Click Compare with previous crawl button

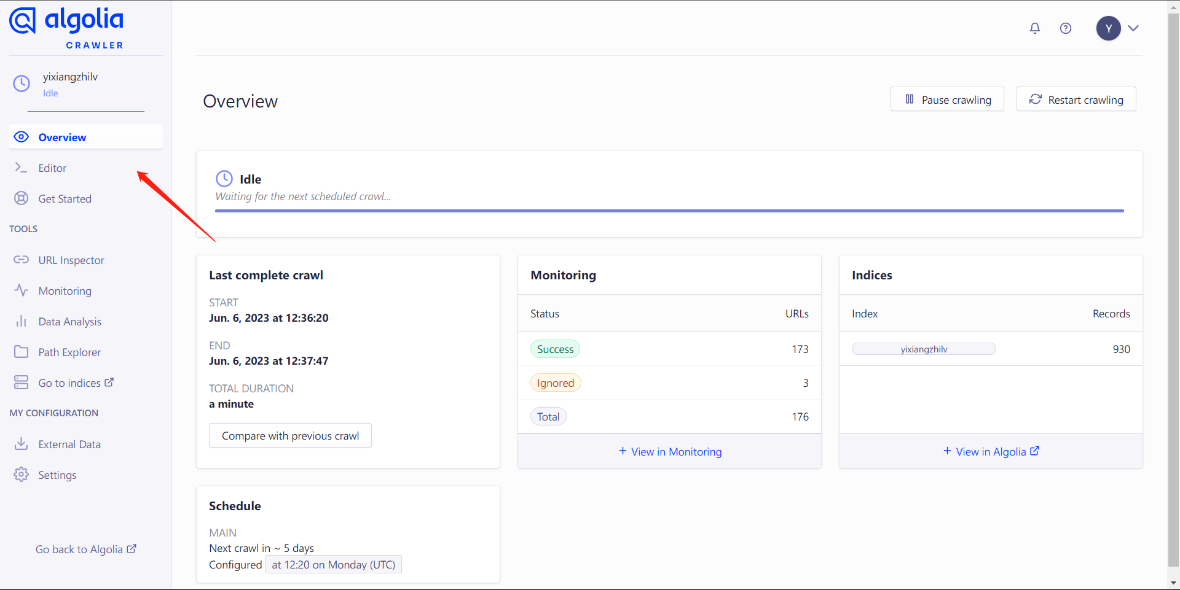[x=290, y=436]
